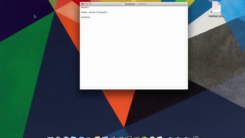Click the "Untitled alias" file name label
The height and width of the screenshot is (138, 245).
tap(216, 16)
